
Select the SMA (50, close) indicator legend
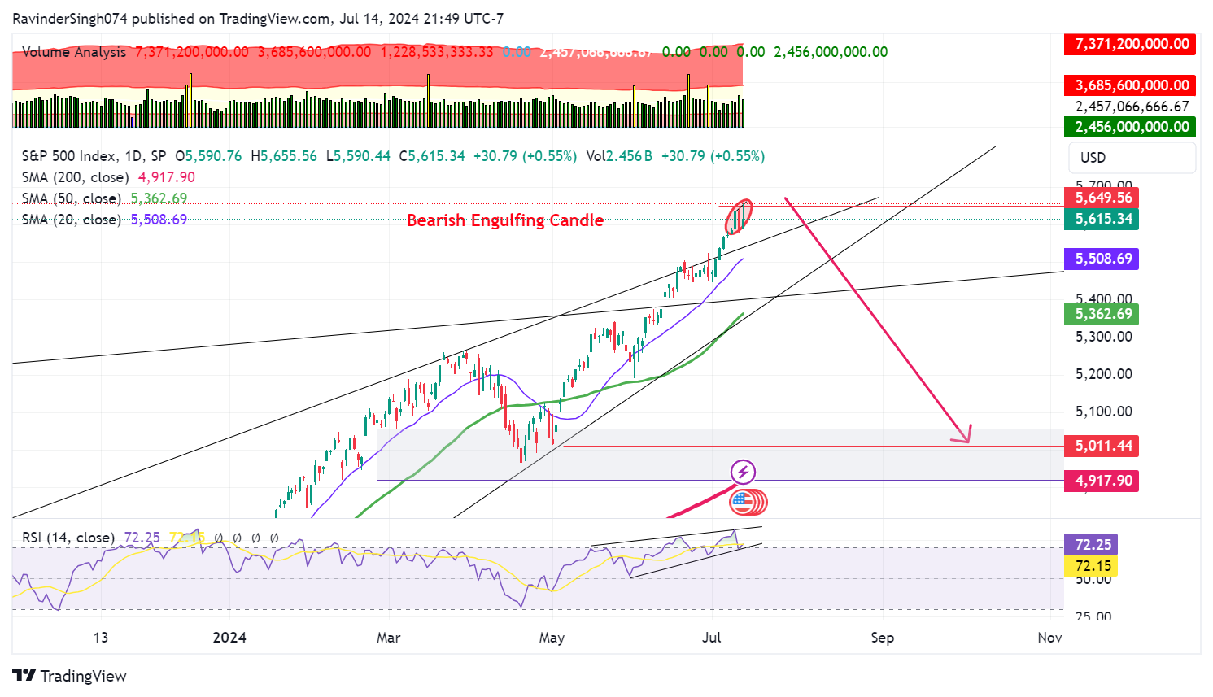pyautogui.click(x=72, y=198)
